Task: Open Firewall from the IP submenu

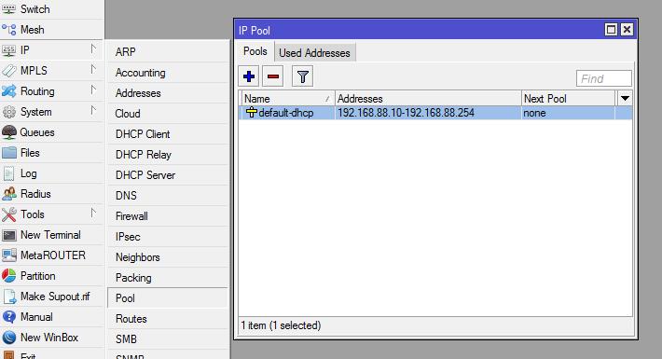Action: [168, 216]
